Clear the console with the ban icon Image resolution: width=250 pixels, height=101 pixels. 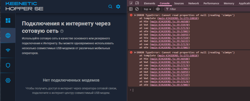137,9
